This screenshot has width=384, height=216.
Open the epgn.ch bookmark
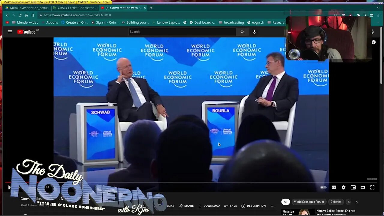click(256, 22)
